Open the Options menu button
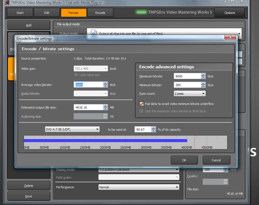Viewport: 259px width, 205px height. coord(229,13)
